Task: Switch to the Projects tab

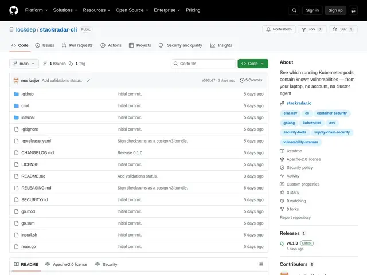Action: click(x=140, y=45)
